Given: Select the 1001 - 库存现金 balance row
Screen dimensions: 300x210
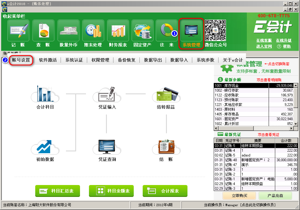Looking at the screenshot, I should (x=254, y=86).
